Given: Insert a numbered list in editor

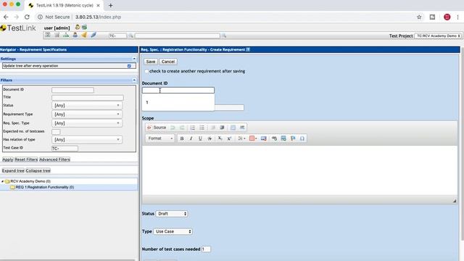Looking at the screenshot, I should [x=193, y=128].
